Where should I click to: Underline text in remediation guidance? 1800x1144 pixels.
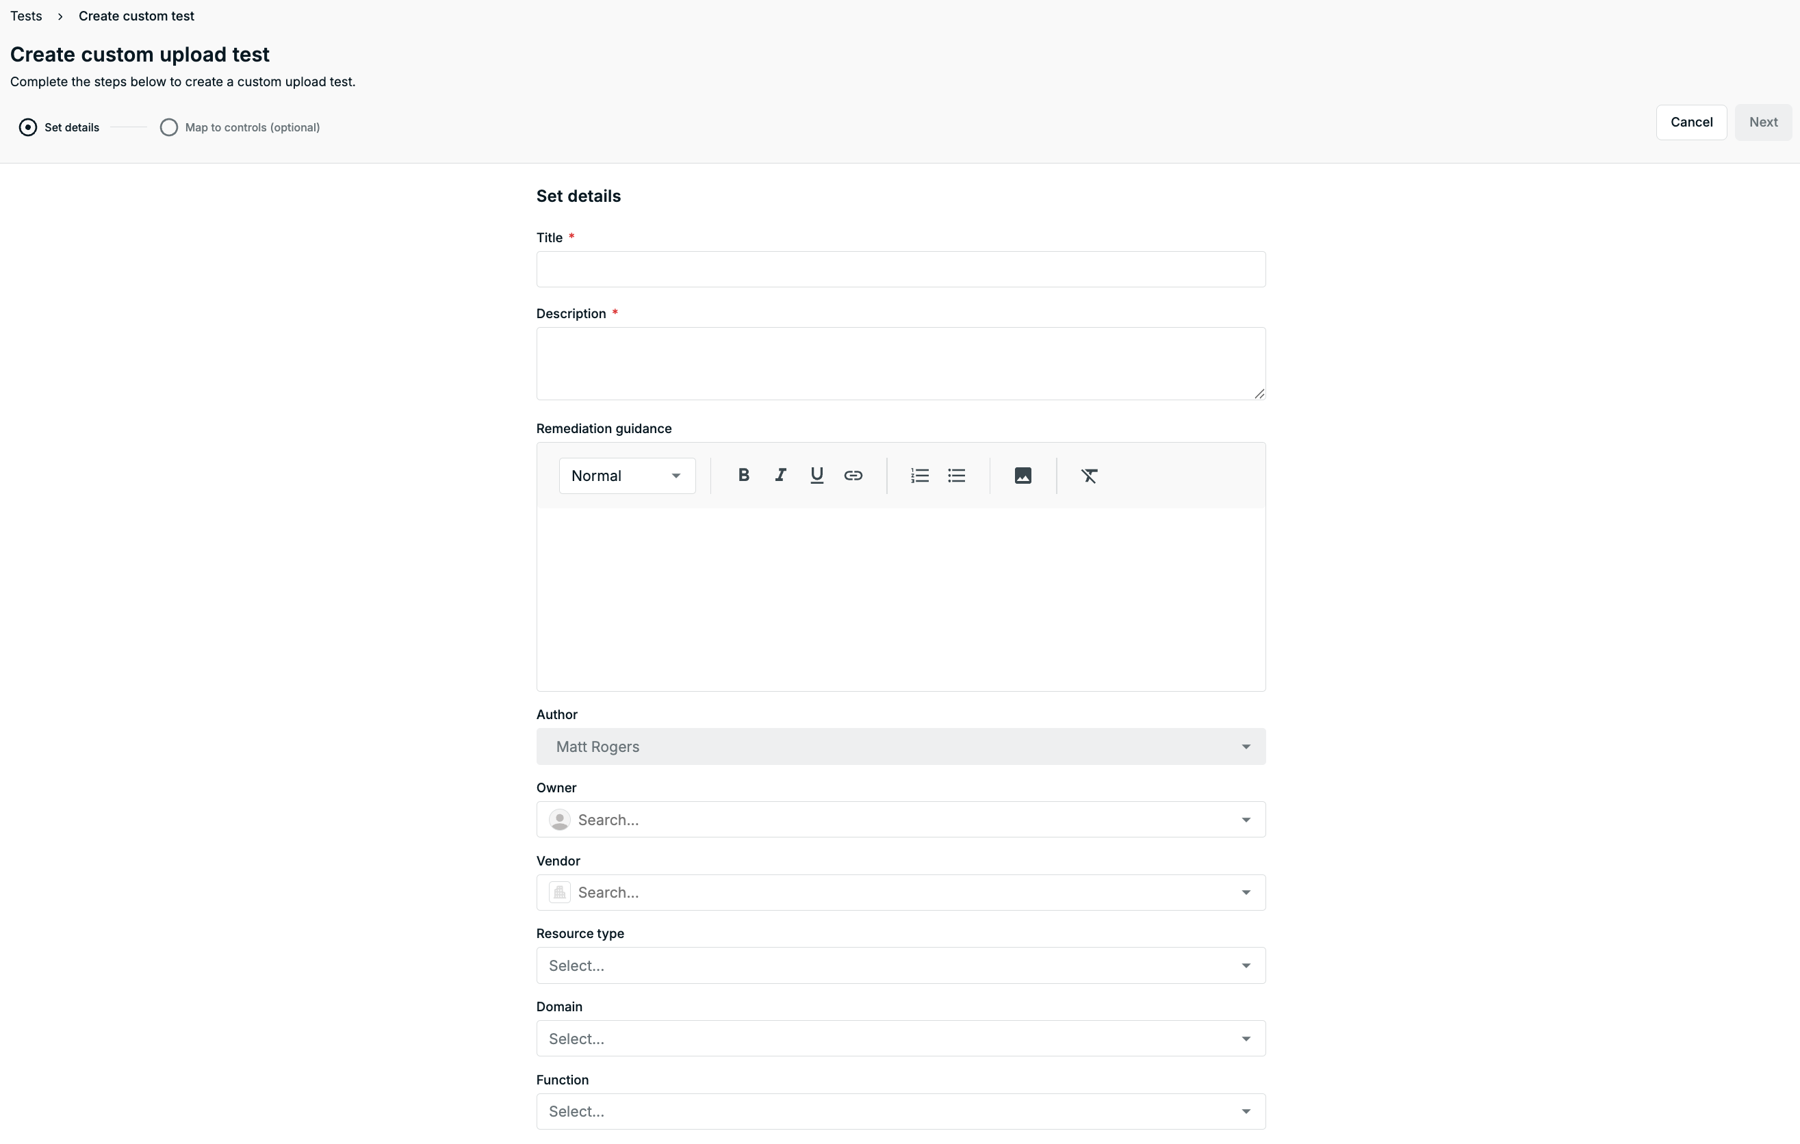tap(817, 476)
